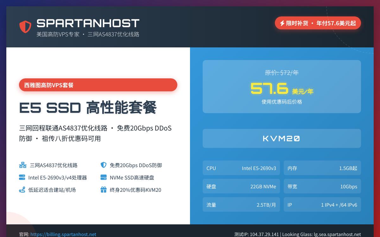Click the SPARTANHOST brand title
The height and width of the screenshot is (237, 380).
tap(88, 23)
